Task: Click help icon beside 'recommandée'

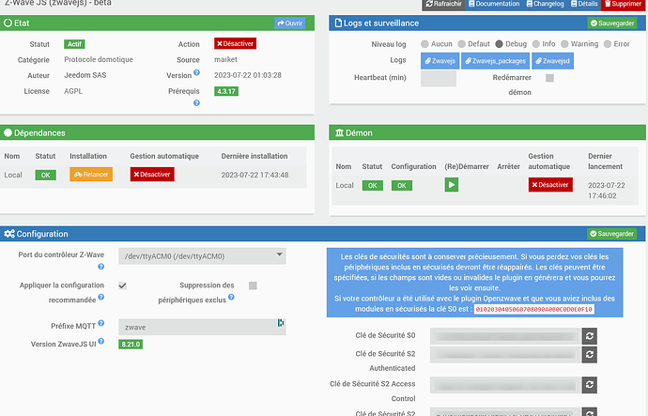Action: 100,297
